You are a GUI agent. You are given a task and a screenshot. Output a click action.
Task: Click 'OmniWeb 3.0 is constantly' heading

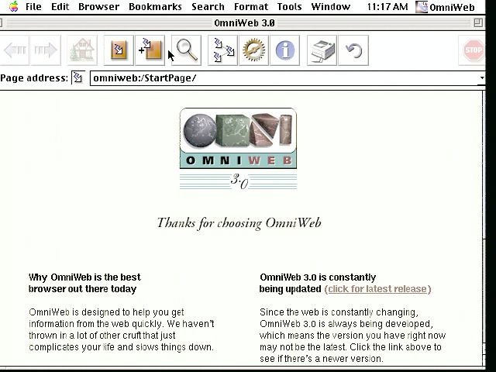318,277
